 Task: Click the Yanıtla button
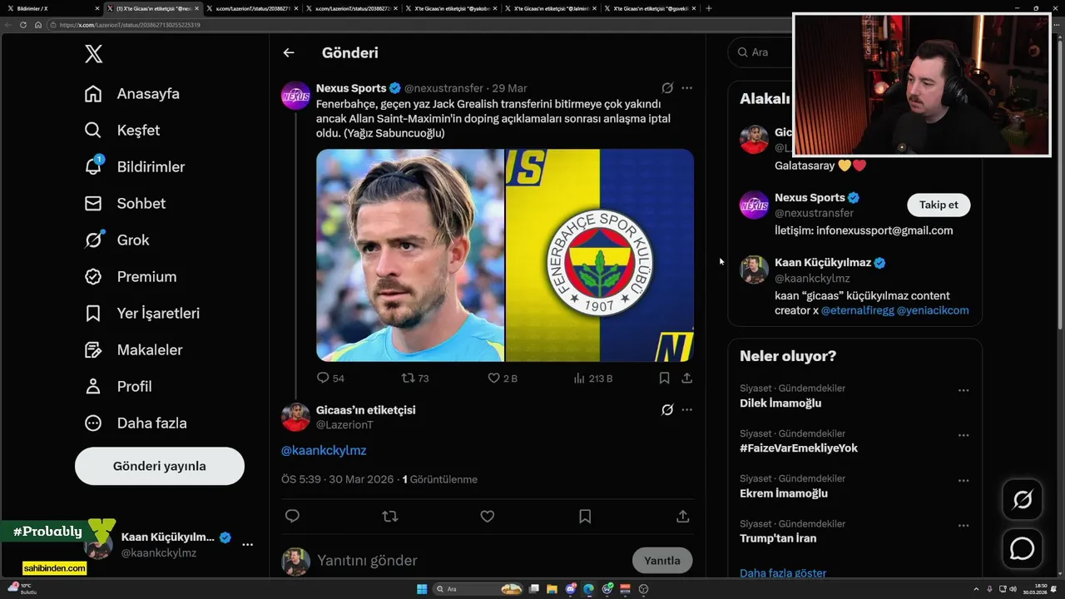tap(662, 561)
